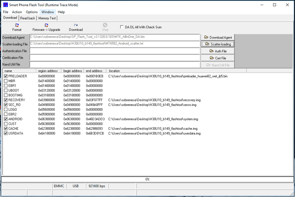Image resolution: width=295 pixels, height=197 pixels.
Task: Browse with the Download Agent button
Action: coord(218,37)
